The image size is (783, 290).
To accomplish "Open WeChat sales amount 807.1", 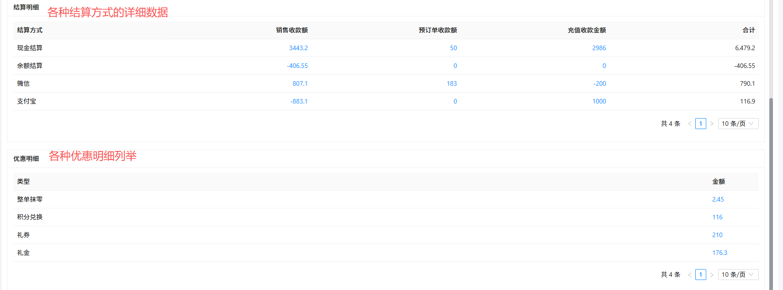I will [x=300, y=83].
